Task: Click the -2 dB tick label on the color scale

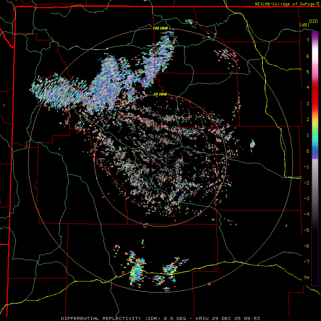Action: point(306,183)
